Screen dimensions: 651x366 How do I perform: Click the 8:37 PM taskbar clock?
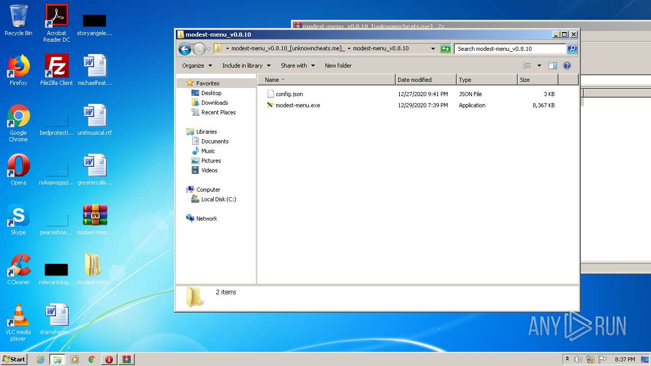pos(625,359)
